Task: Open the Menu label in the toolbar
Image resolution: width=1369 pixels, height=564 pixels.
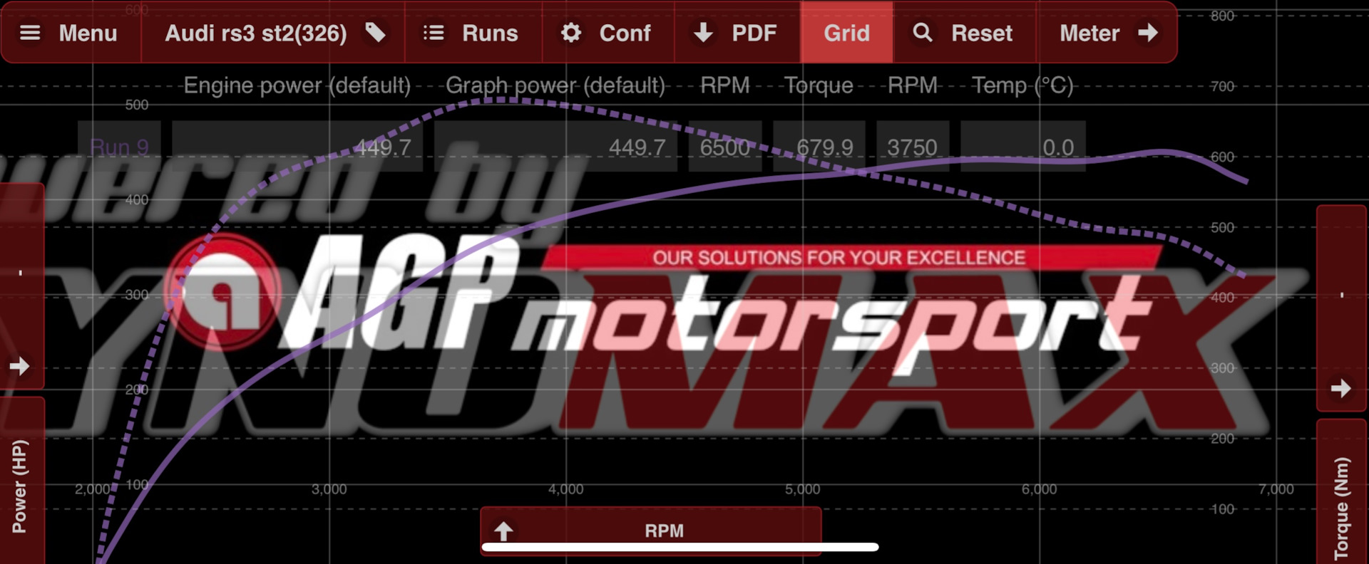Action: (x=88, y=33)
